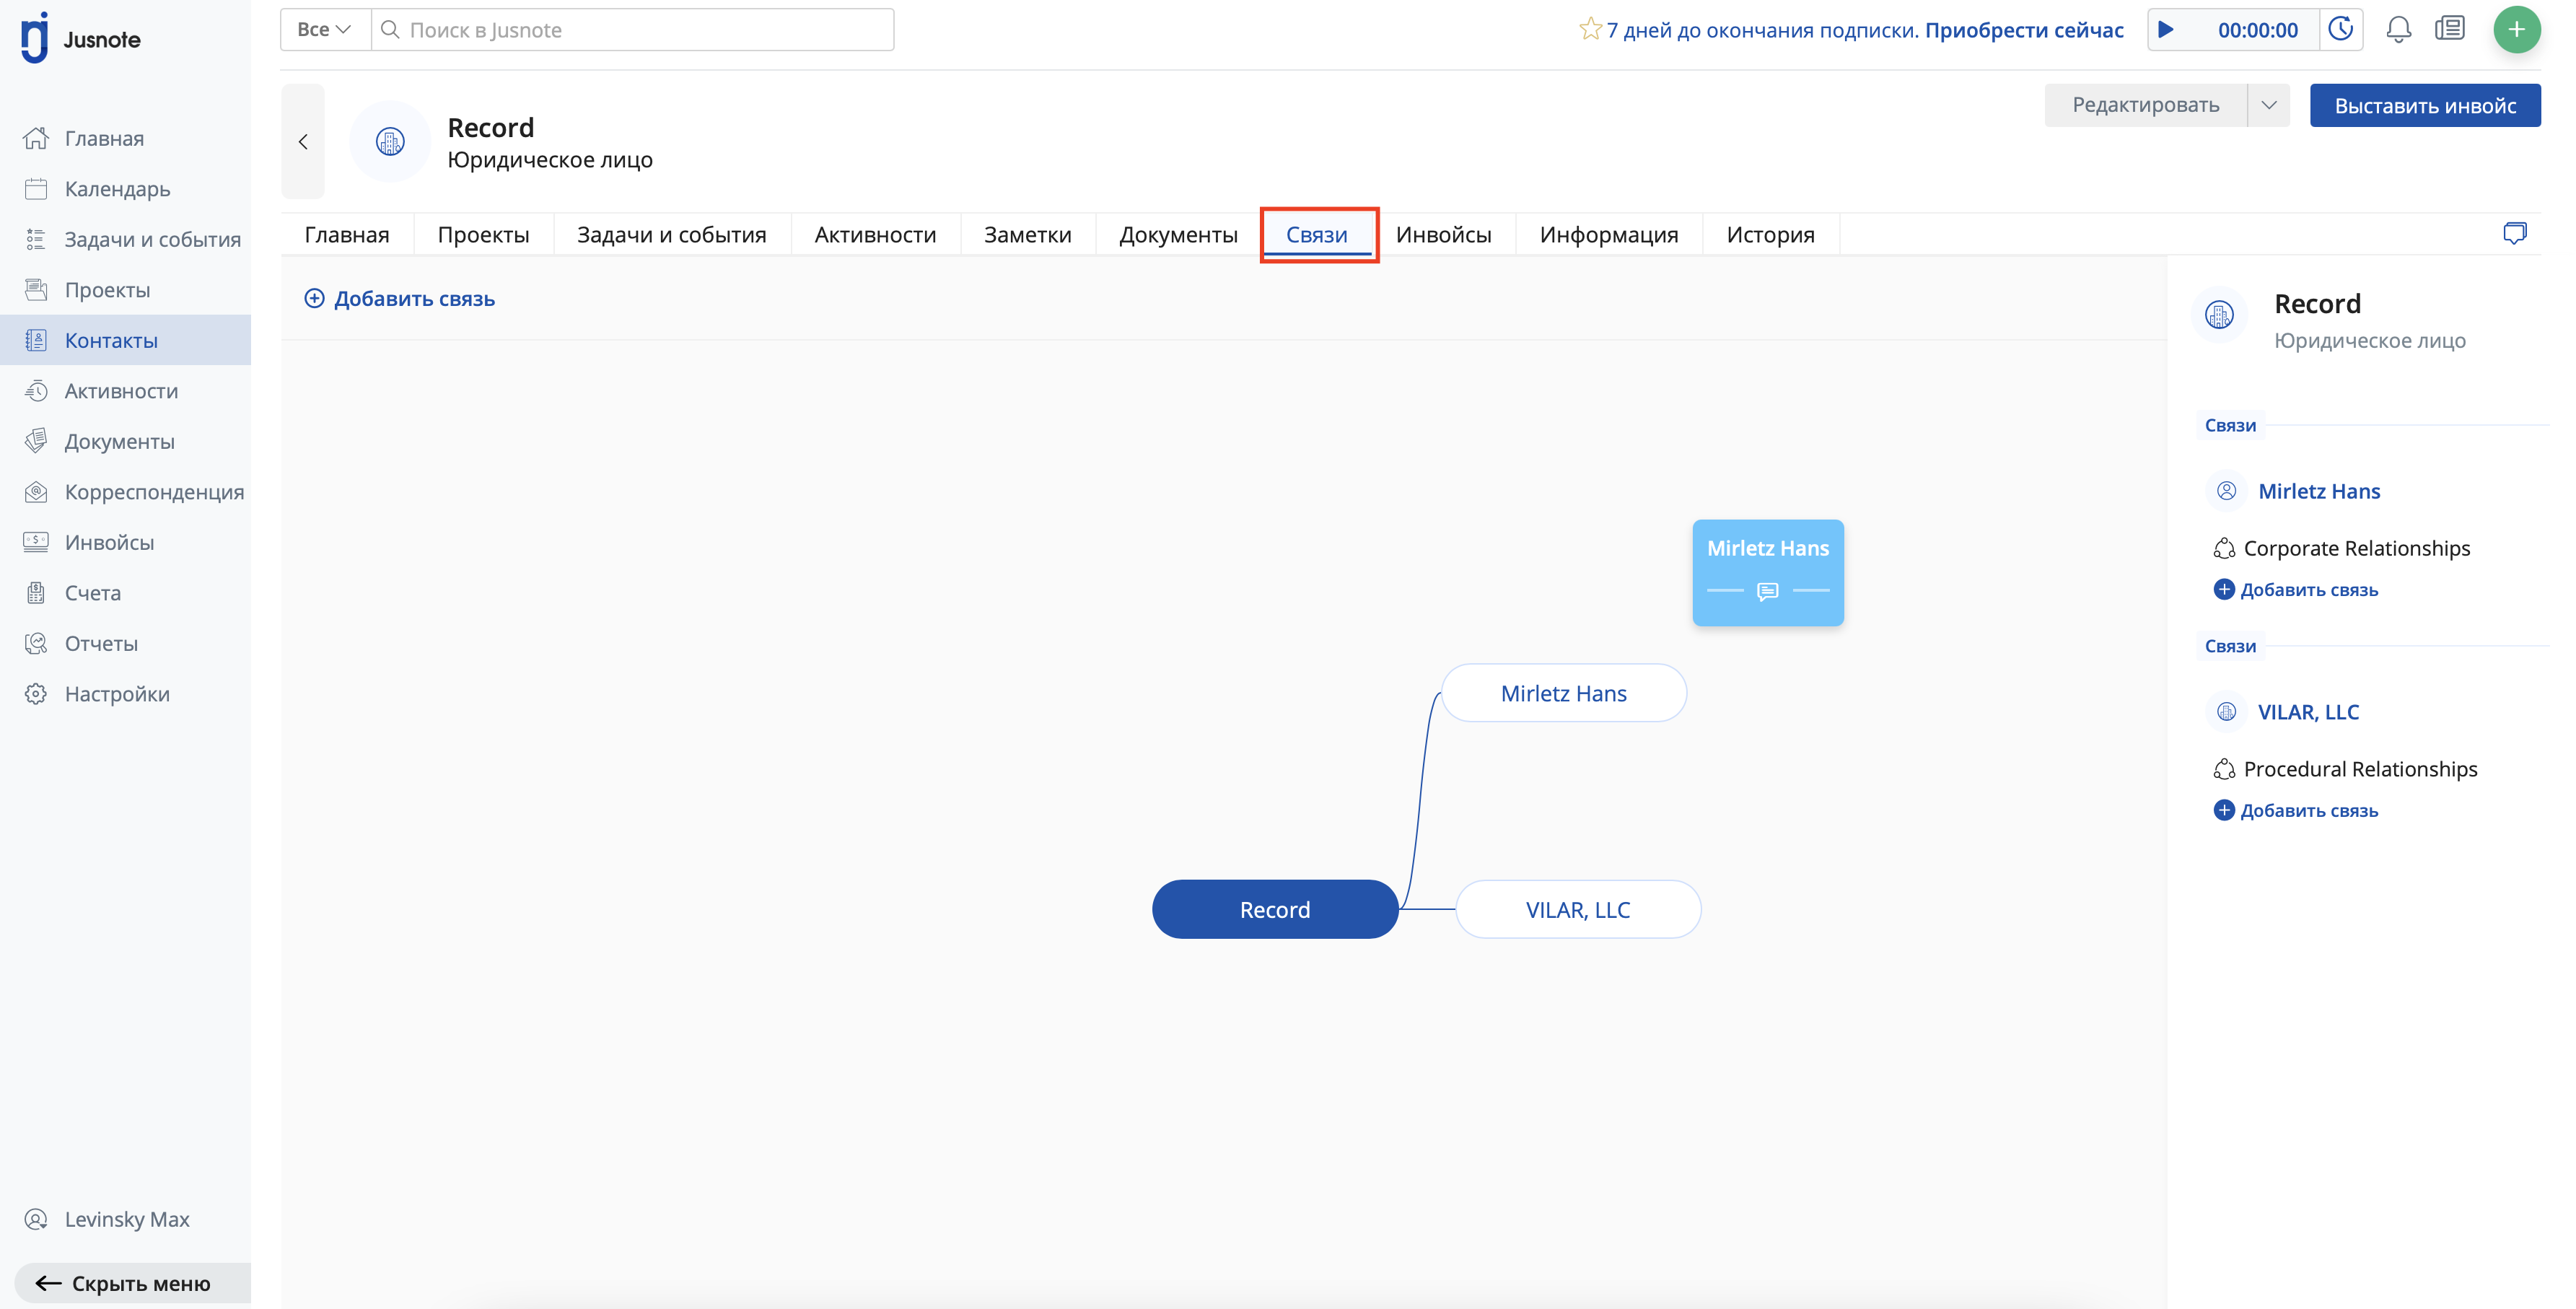This screenshot has width=2576, height=1309.
Task: Open the news feed icon
Action: point(2449,30)
